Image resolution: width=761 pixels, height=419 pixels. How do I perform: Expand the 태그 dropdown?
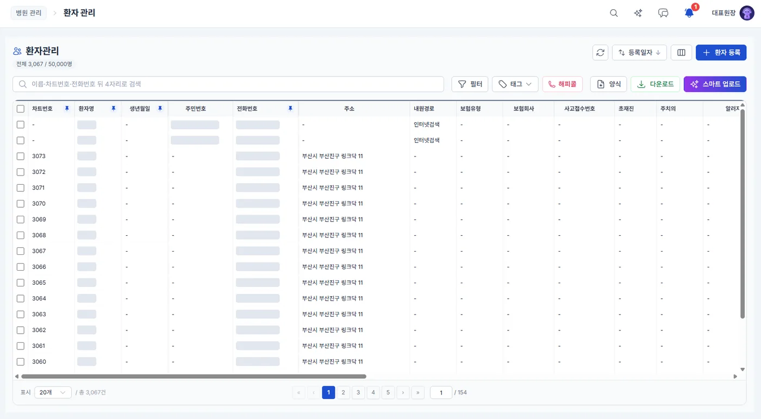point(515,84)
